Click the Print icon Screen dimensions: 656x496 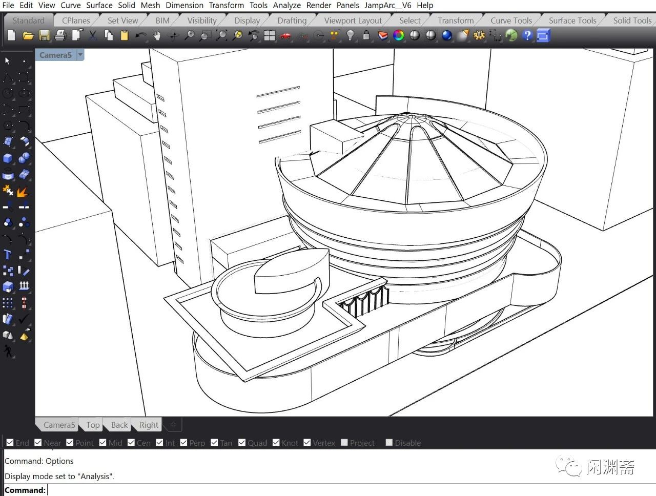60,35
